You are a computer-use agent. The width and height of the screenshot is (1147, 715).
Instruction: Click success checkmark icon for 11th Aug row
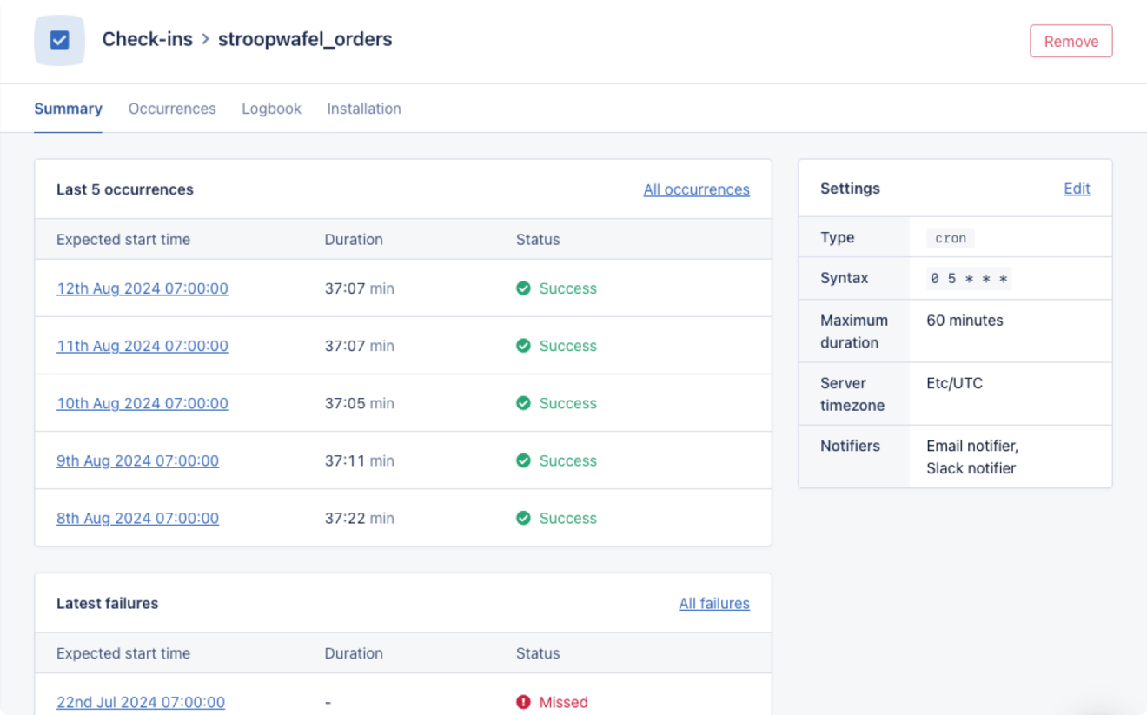click(523, 346)
